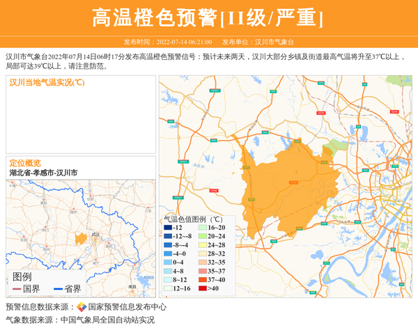Viewport: 418px width, 328px height.
Task: Select the 24~28 yellow legend swatch
Action: click(x=203, y=245)
